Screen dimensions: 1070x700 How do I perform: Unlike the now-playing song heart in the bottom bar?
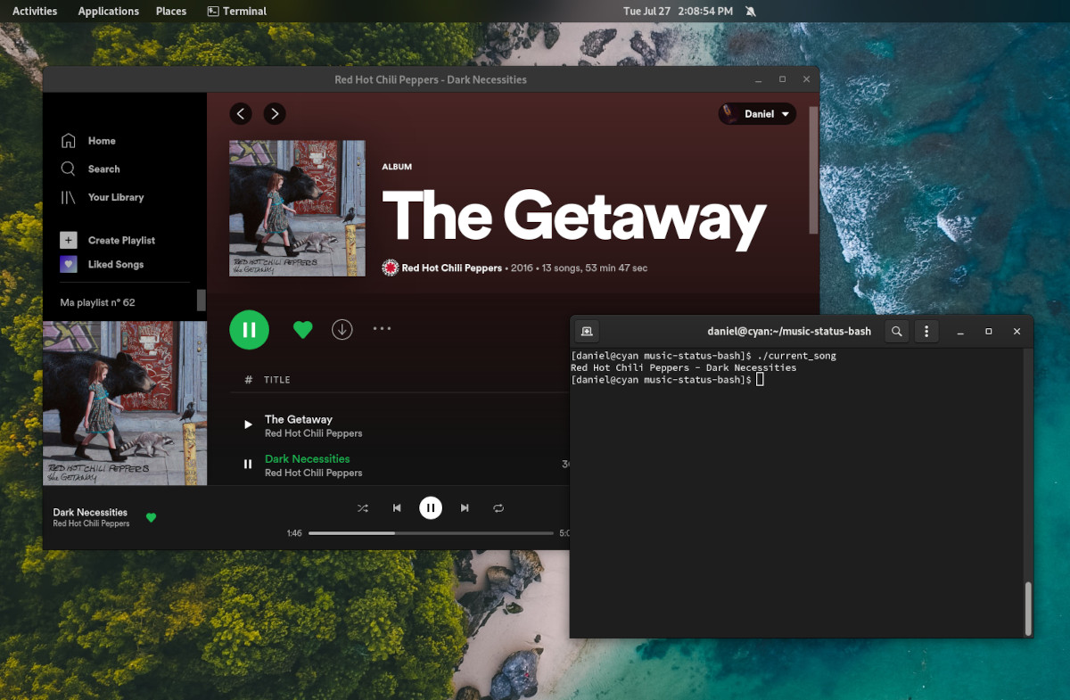(151, 517)
